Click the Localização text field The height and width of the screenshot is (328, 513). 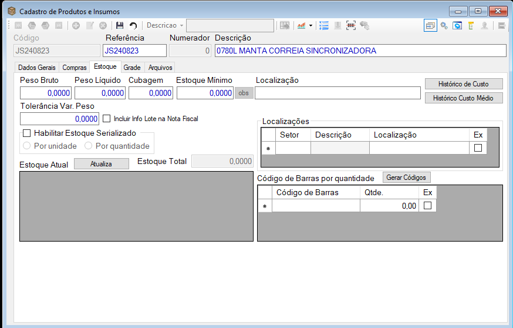tap(338, 93)
